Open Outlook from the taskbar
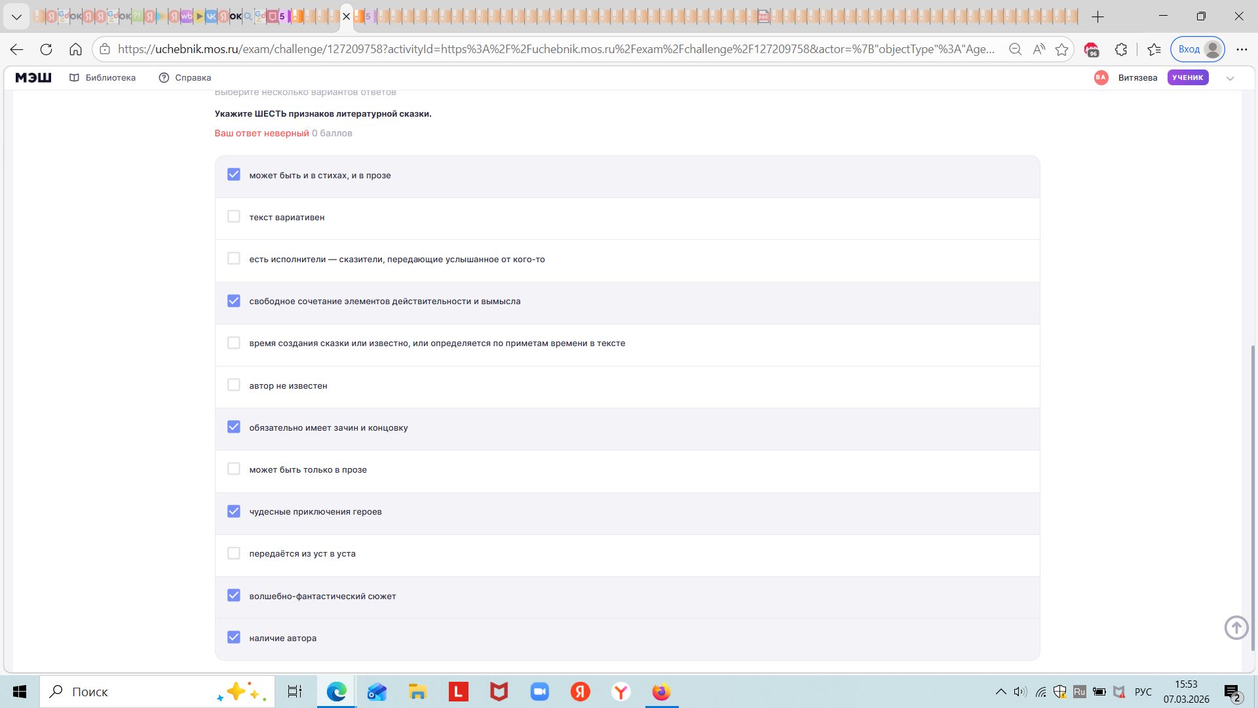 377,692
